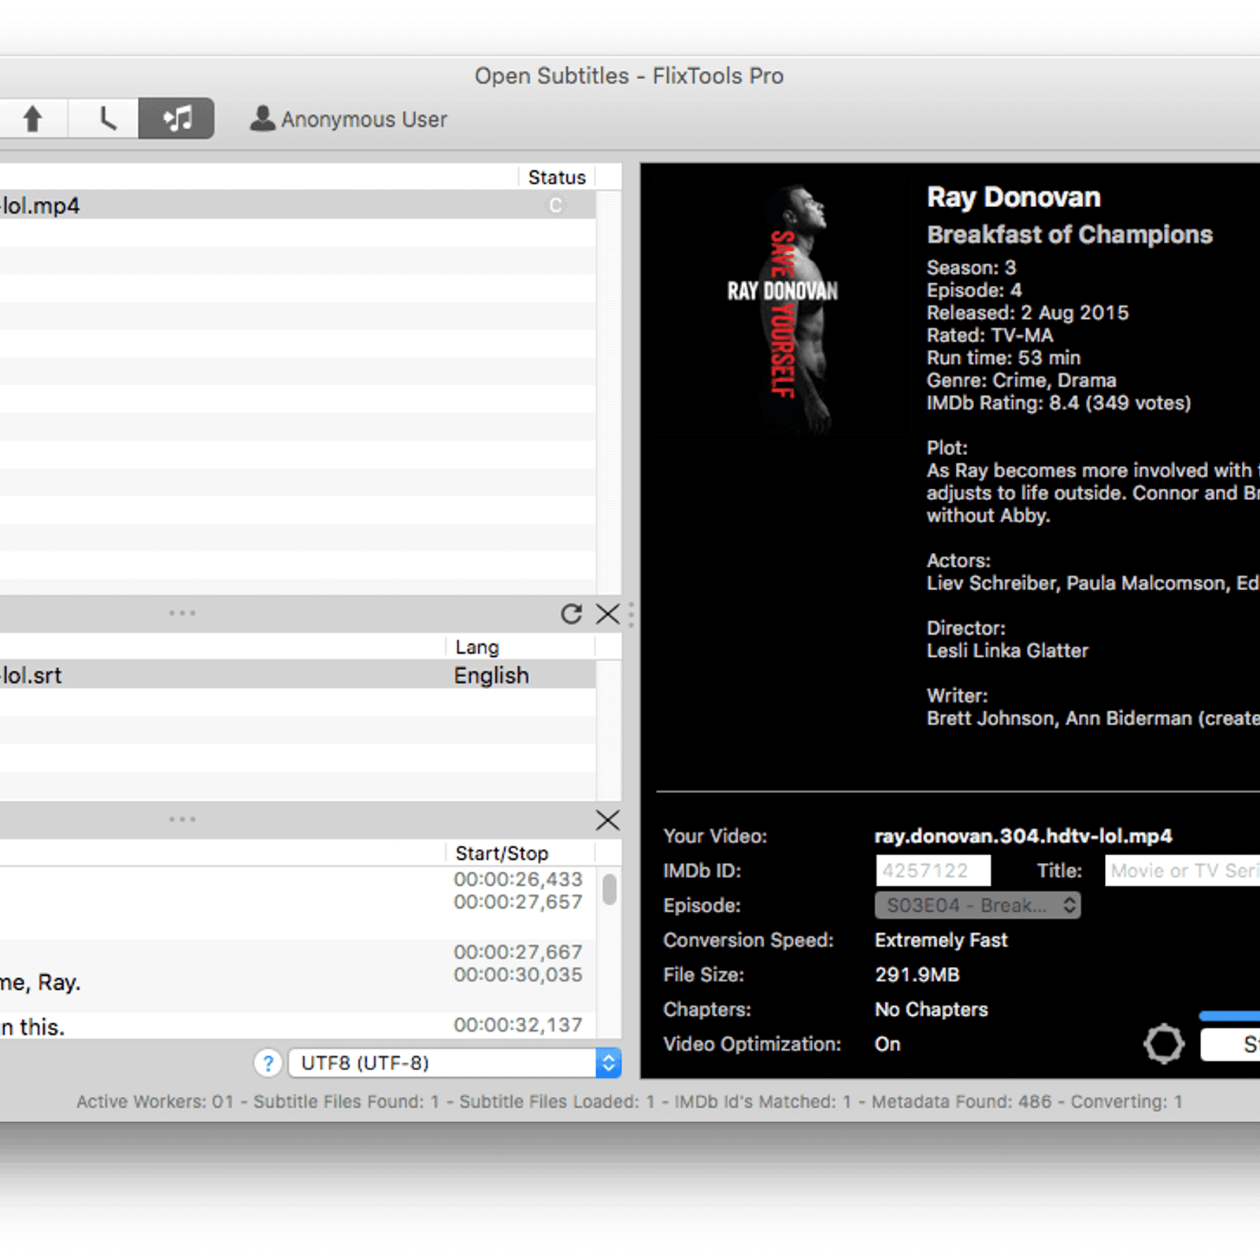Click the subtitle preview scrollbar thumb
1260x1260 pixels.
pos(610,889)
